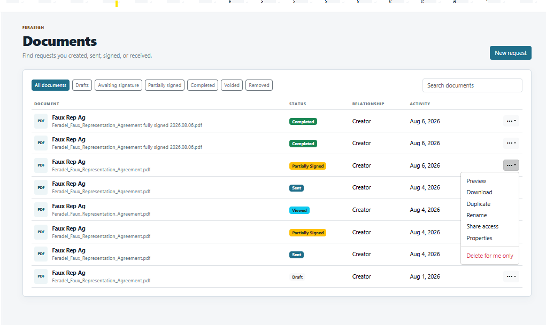The image size is (546, 325).
Task: Click PDF icon of Aug 6 Partially Signed document
Action: [x=41, y=165]
